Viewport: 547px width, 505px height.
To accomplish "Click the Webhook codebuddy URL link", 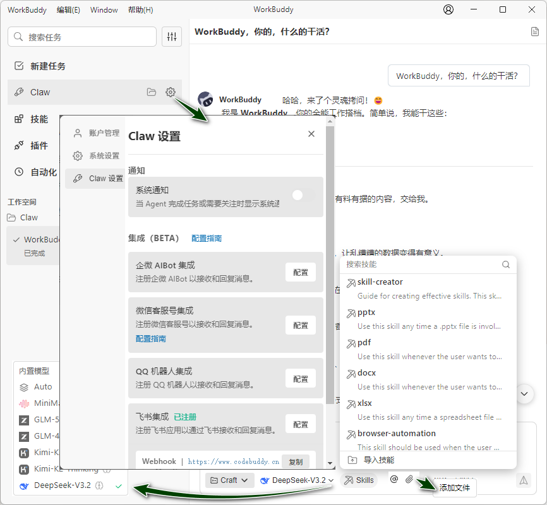I will [x=233, y=461].
